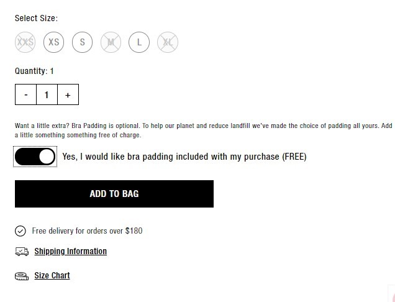Click the measuring tape icon

pos(22,276)
